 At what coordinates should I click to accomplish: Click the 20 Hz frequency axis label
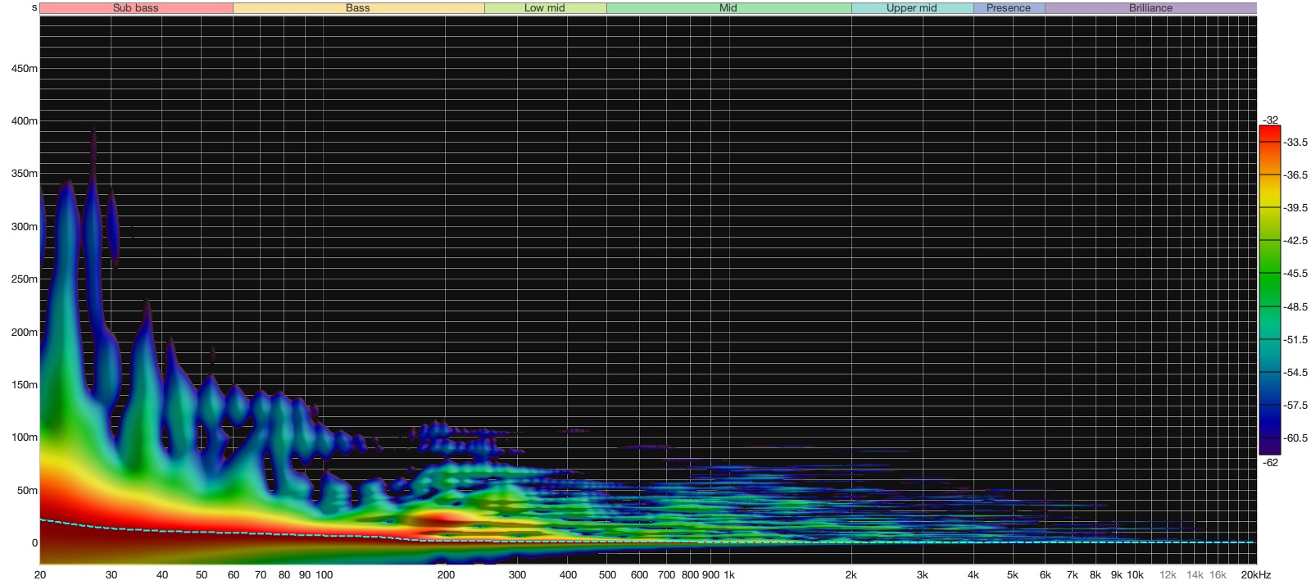[x=40, y=574]
